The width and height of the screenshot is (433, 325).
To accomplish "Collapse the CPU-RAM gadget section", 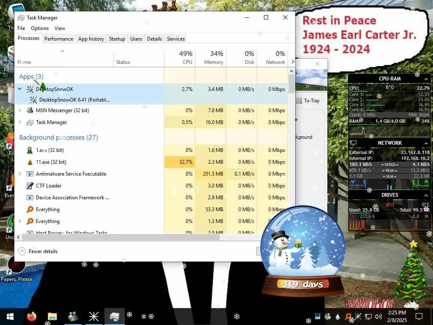I will [426, 79].
